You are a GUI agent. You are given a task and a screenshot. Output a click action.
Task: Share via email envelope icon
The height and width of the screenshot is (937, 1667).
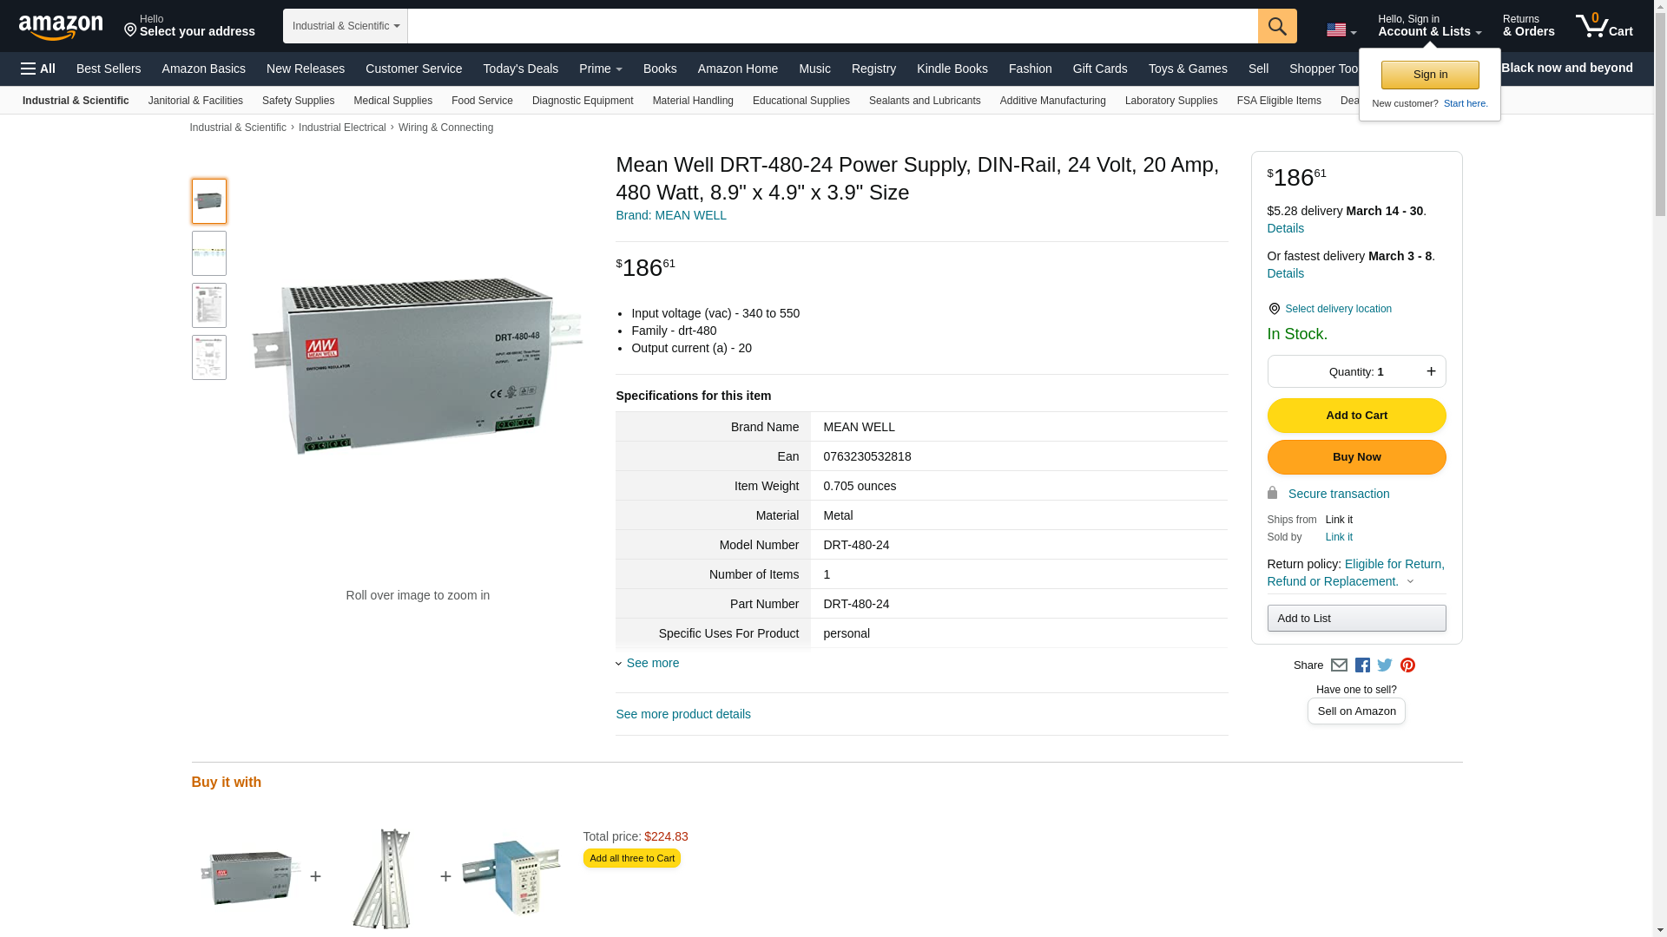(1339, 665)
